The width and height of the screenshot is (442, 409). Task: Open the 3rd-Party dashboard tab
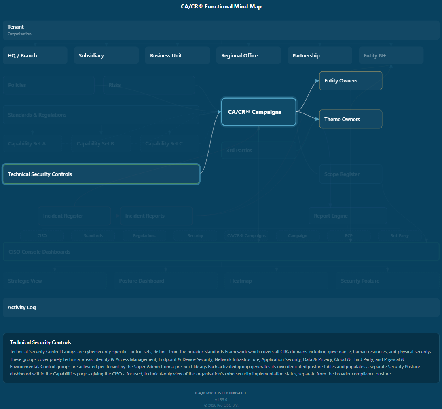click(400, 236)
